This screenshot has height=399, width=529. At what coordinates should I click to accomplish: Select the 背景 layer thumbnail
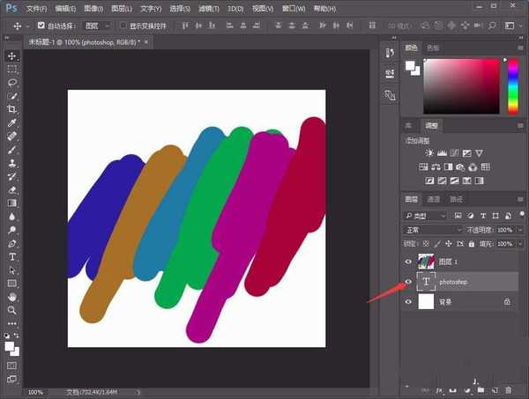(428, 301)
